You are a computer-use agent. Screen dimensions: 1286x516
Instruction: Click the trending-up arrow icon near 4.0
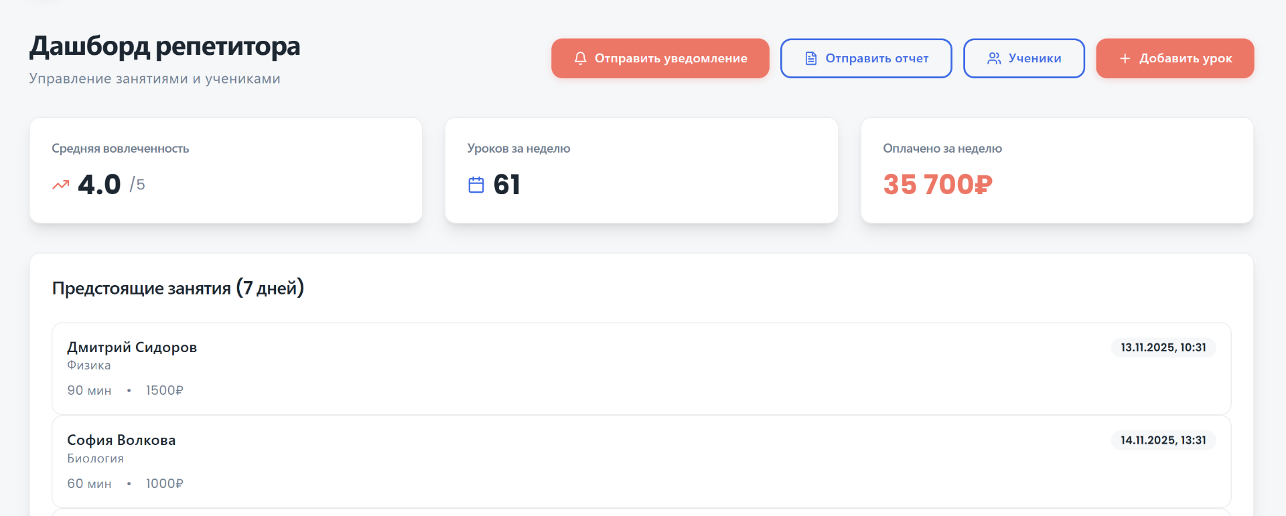tap(61, 185)
